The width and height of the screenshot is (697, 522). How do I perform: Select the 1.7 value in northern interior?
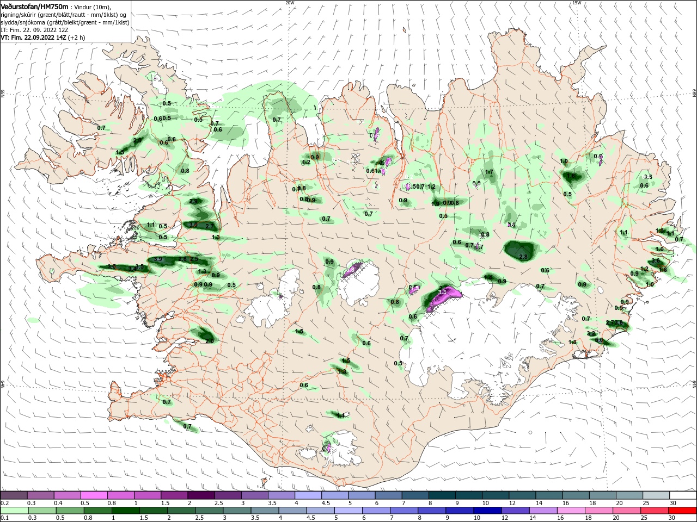489,172
